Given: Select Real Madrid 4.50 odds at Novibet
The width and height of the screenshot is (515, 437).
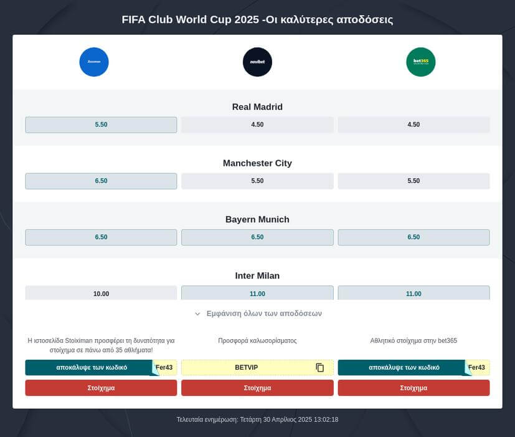Looking at the screenshot, I should point(257,125).
